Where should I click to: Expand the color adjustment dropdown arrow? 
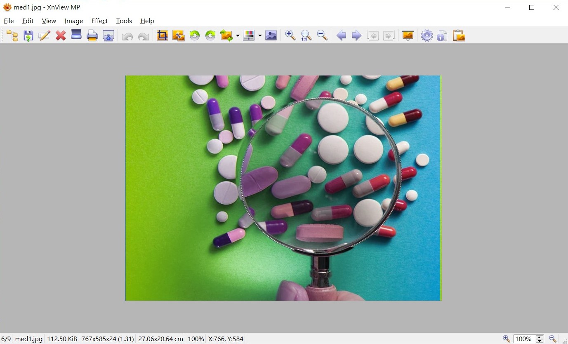click(x=260, y=36)
